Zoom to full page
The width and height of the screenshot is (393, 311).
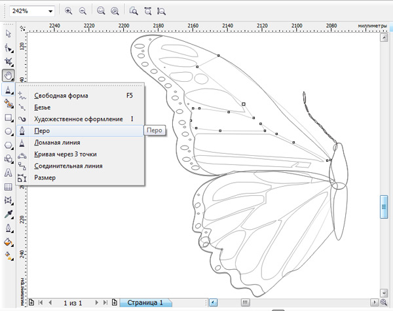(x=134, y=11)
